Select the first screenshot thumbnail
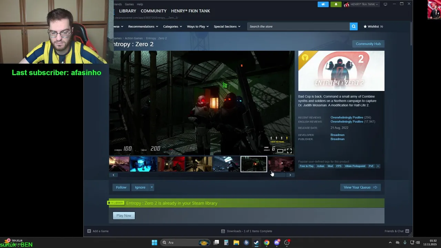 point(119,164)
